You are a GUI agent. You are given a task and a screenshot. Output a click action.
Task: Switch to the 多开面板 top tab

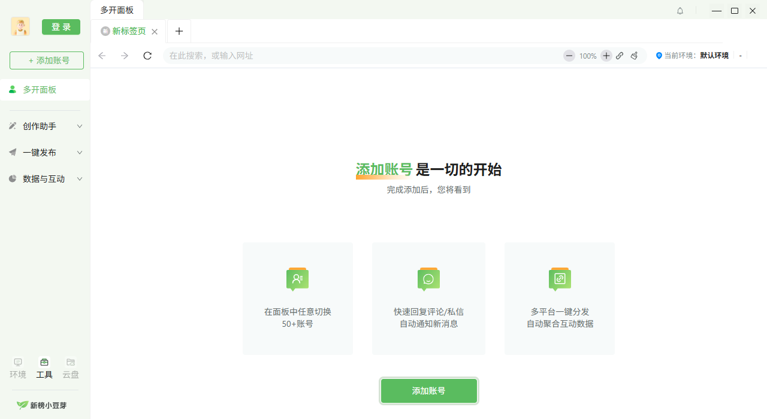117,10
